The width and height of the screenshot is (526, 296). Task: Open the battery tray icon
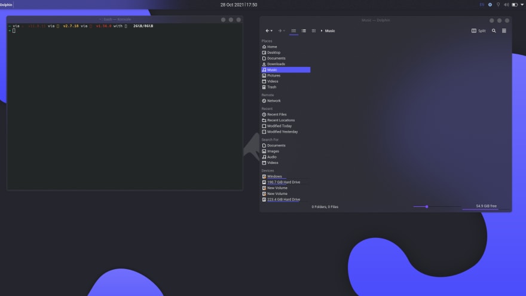515,5
